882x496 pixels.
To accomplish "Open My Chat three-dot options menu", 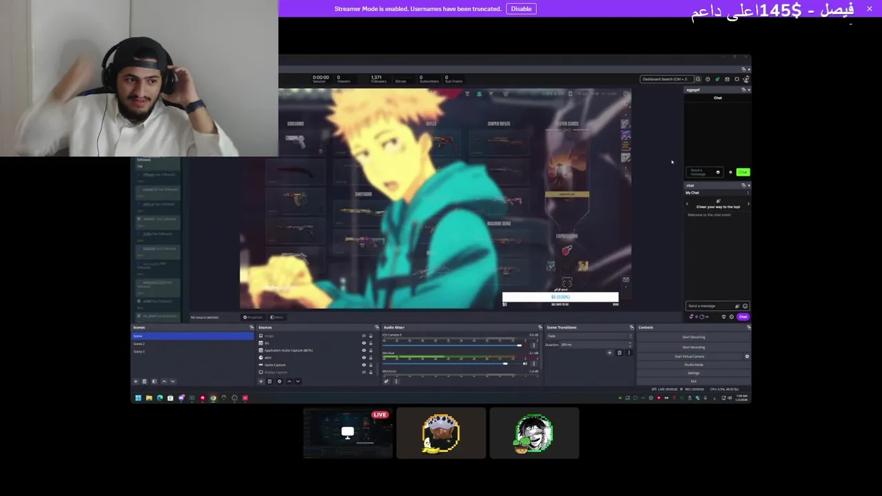I will pos(748,193).
